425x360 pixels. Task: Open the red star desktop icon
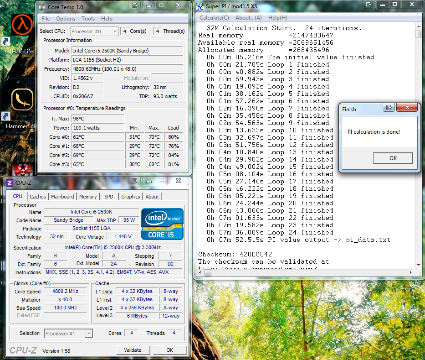(22, 170)
